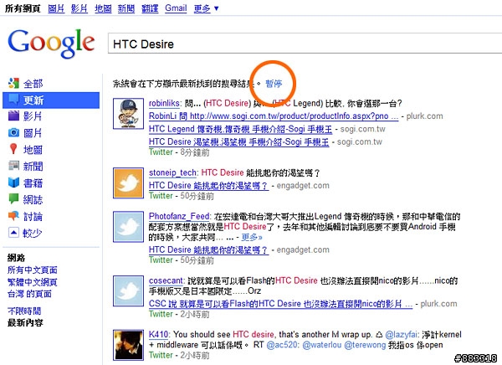Open 圖片 in the top navigation bar
502x365 pixels.
pos(56,8)
